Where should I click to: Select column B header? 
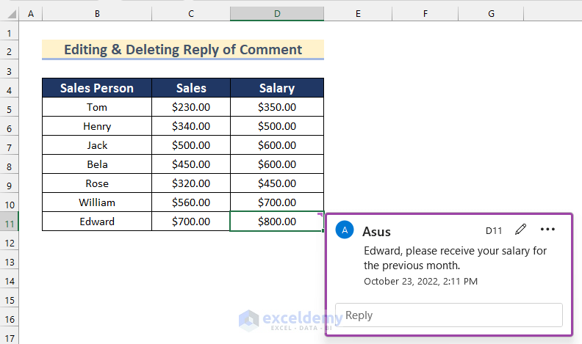97,14
